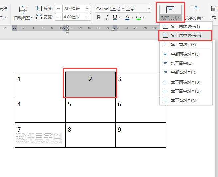218x177 pixels.
Task: Expand the 对齐方式 dropdown arrow
Action: (x=179, y=18)
